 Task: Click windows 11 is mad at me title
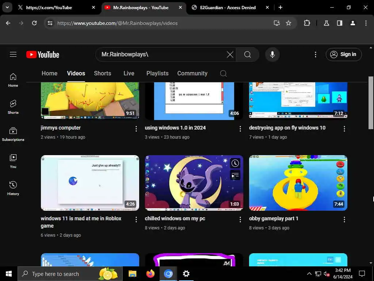click(x=81, y=222)
